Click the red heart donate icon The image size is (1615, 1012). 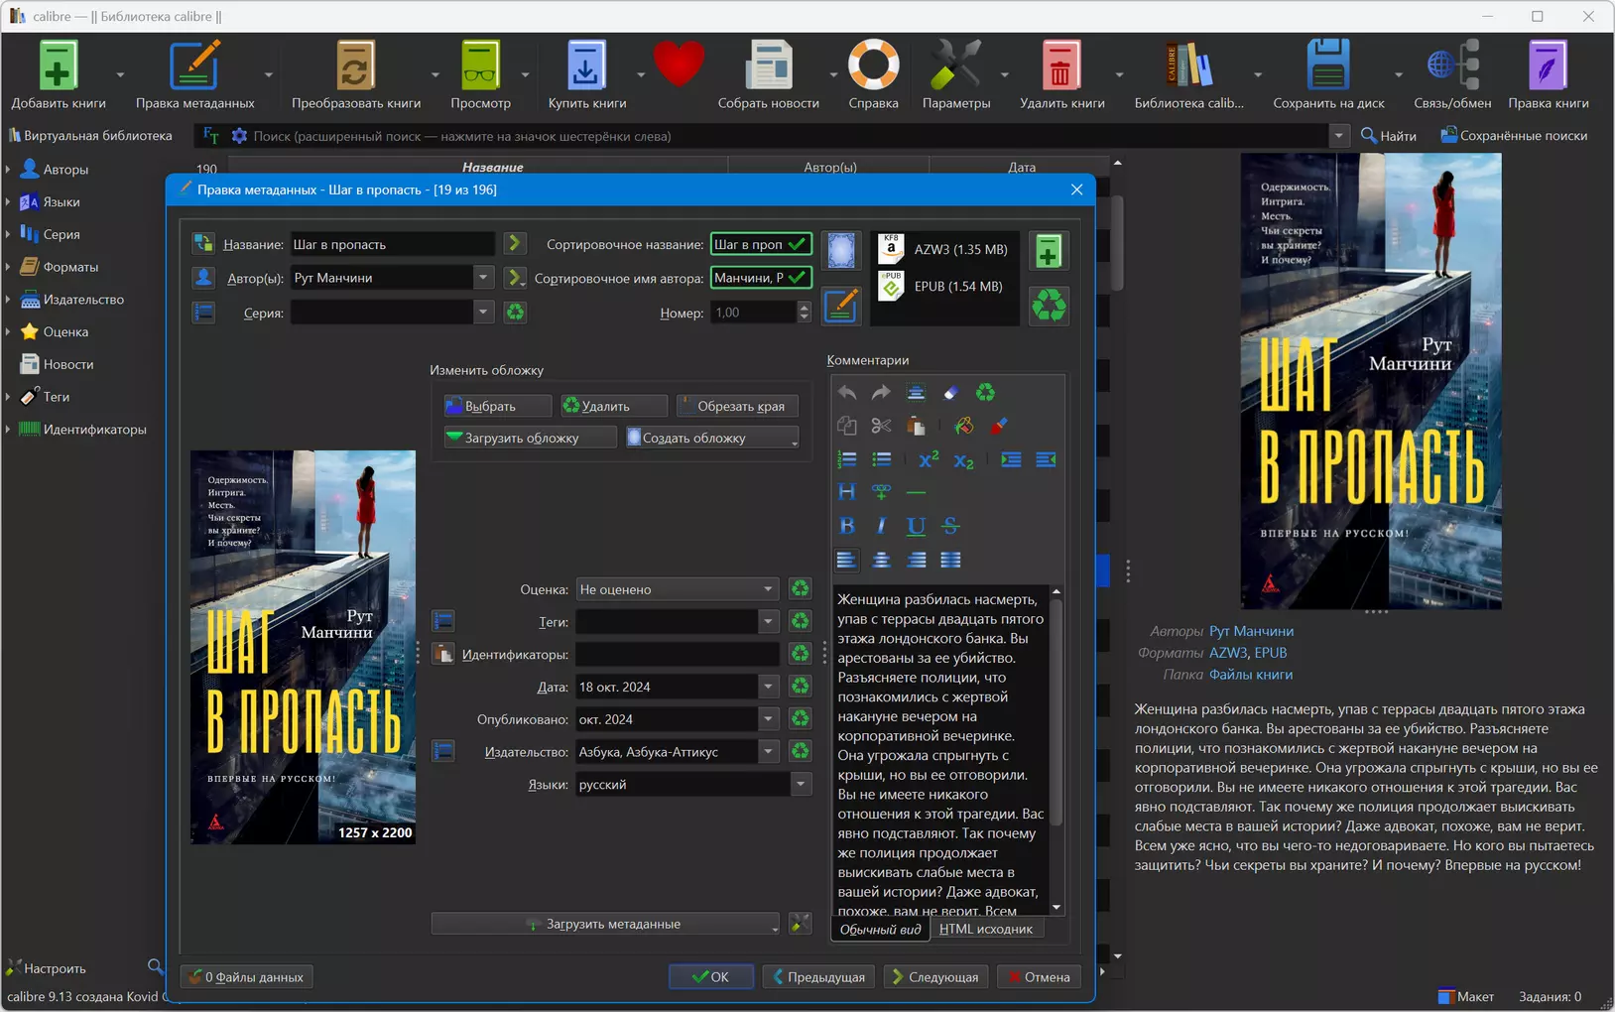(679, 64)
